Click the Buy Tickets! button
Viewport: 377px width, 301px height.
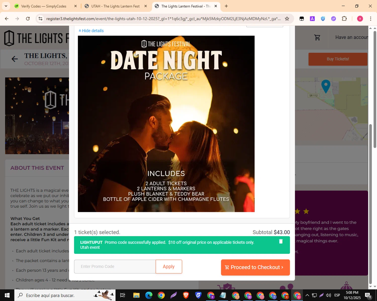point(338,59)
